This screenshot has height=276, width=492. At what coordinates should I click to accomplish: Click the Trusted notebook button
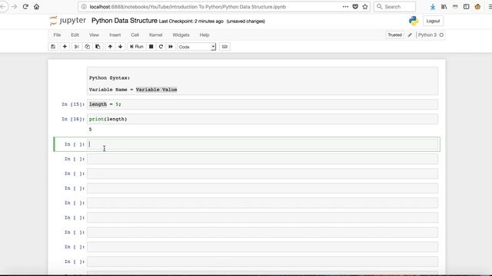point(394,34)
